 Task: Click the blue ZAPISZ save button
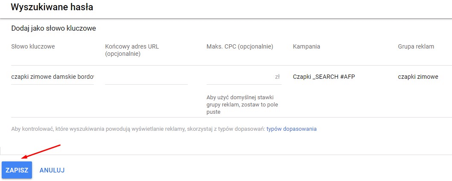pyautogui.click(x=17, y=170)
